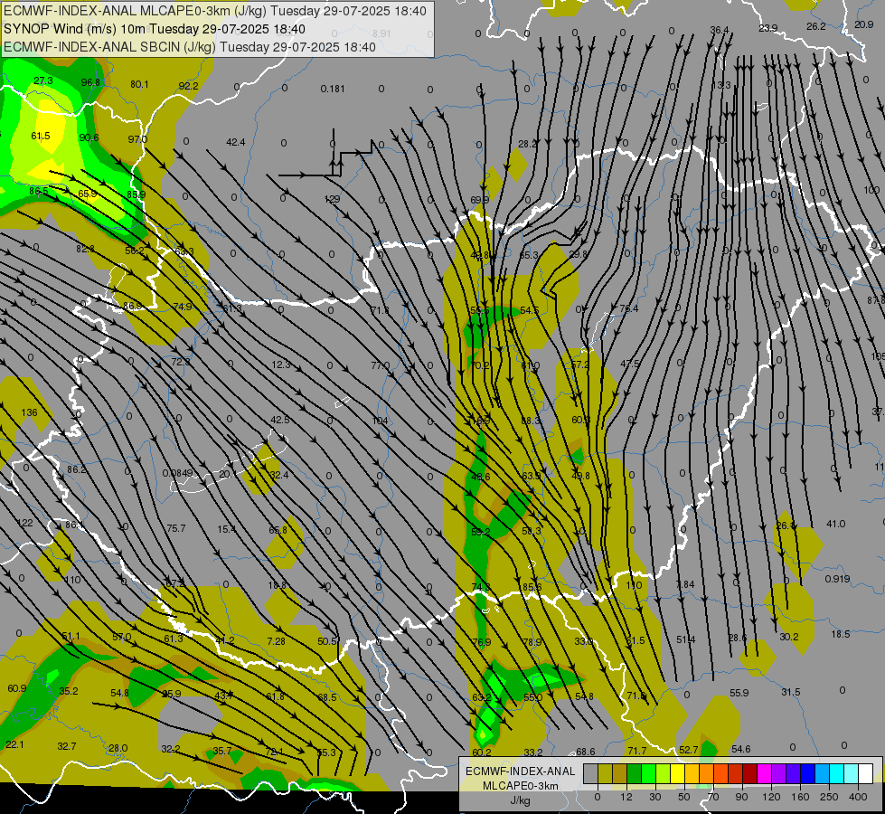
Task: Click the map value 104
Action: [380, 421]
